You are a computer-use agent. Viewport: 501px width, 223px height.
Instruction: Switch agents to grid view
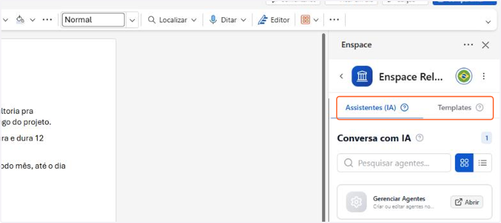[x=464, y=163]
